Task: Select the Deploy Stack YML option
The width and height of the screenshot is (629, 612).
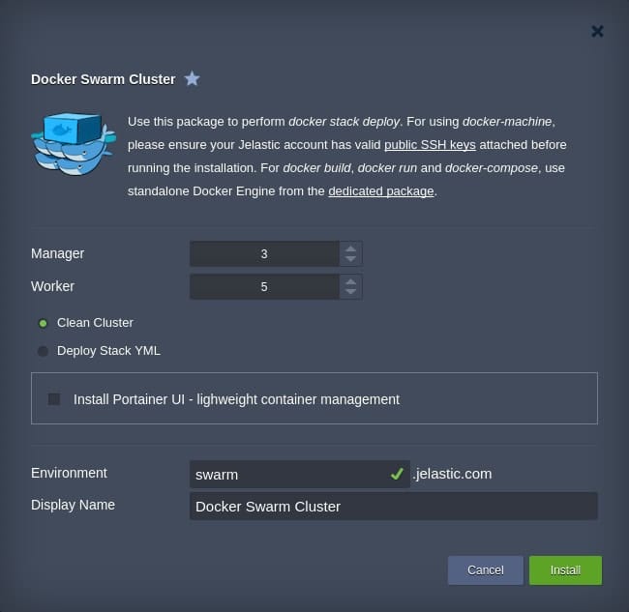Action: pyautogui.click(x=43, y=351)
